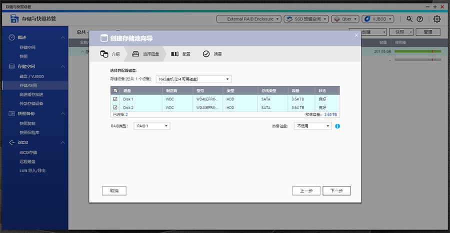The image size is (450, 233).
Task: Open iSCSI存储 in sidebar
Action: click(x=28, y=153)
